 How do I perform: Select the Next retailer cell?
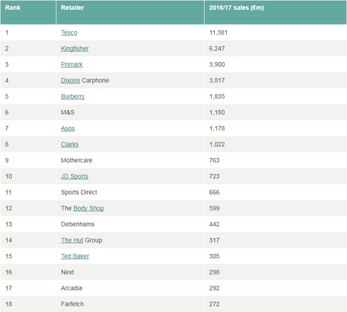[x=130, y=272]
